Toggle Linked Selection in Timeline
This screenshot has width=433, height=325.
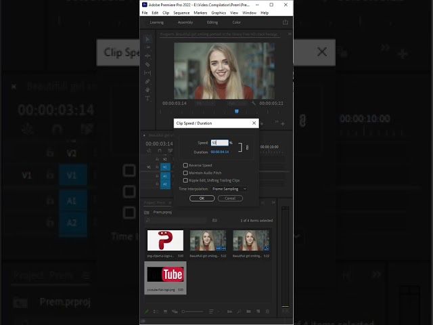[x=170, y=150]
